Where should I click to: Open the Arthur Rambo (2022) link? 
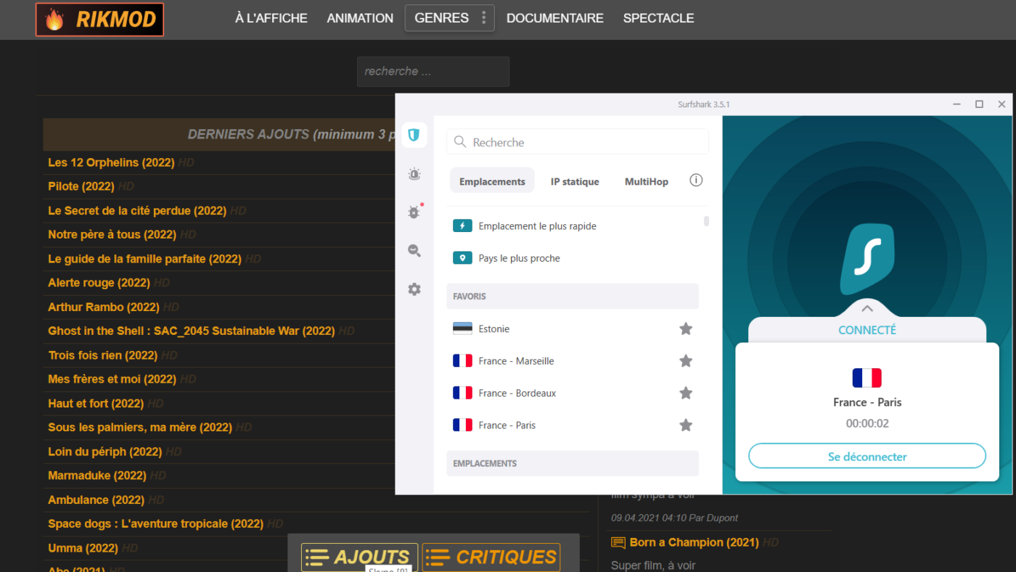pos(104,307)
